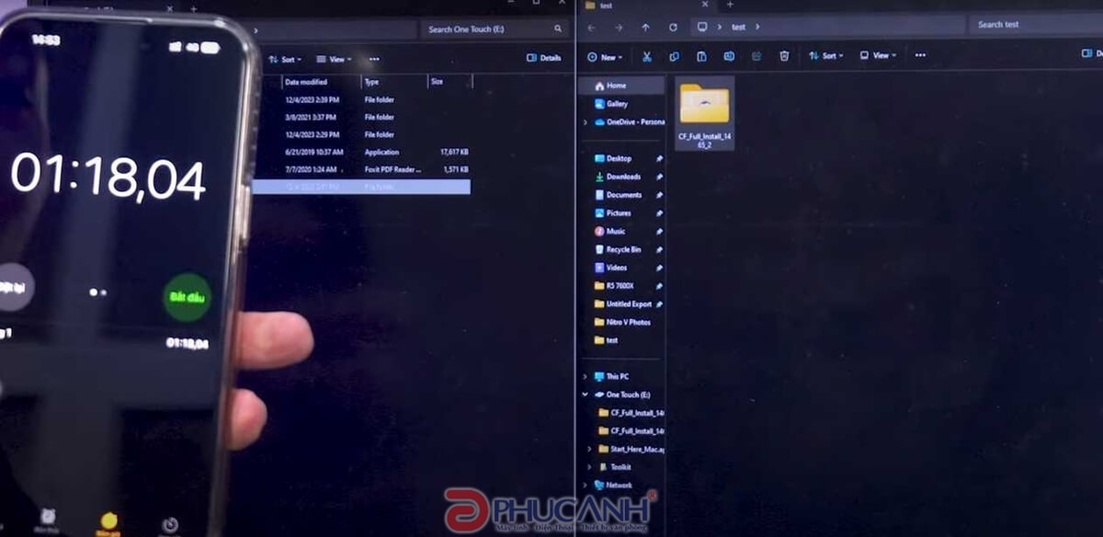Viewport: 1103px width, 537px height.
Task: Click the Application type cell
Action: [x=381, y=152]
